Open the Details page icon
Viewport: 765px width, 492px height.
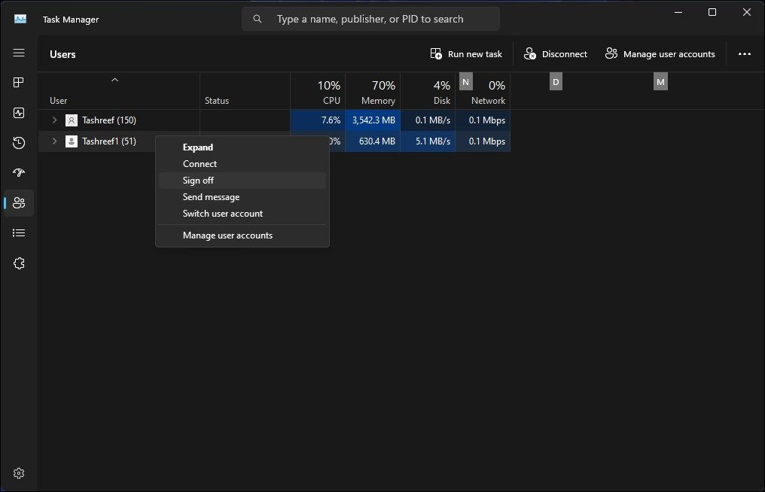coord(18,232)
